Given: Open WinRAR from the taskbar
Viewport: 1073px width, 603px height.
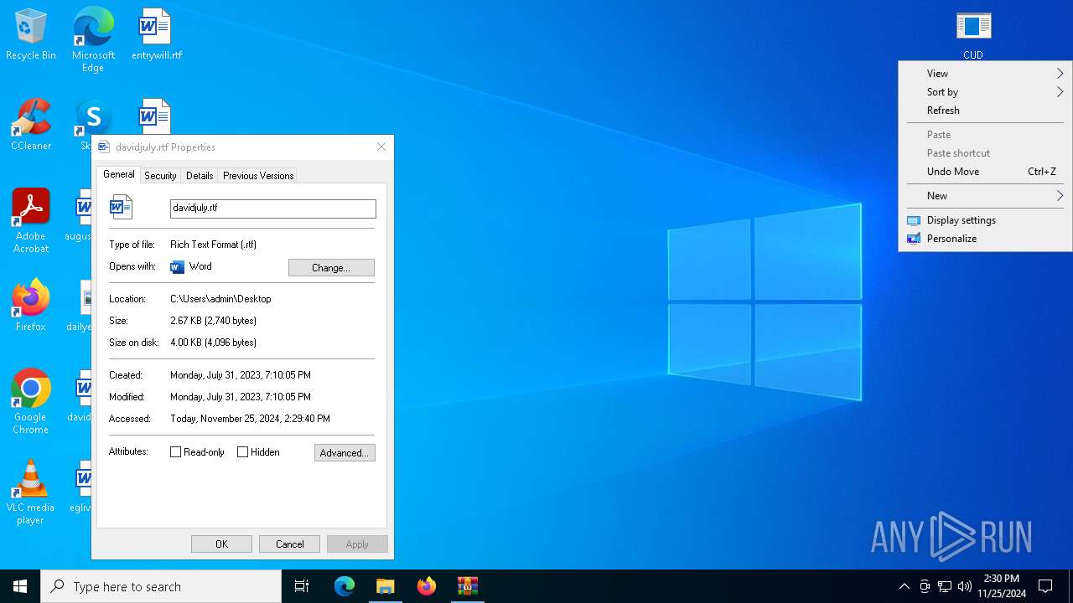Looking at the screenshot, I should pos(468,586).
